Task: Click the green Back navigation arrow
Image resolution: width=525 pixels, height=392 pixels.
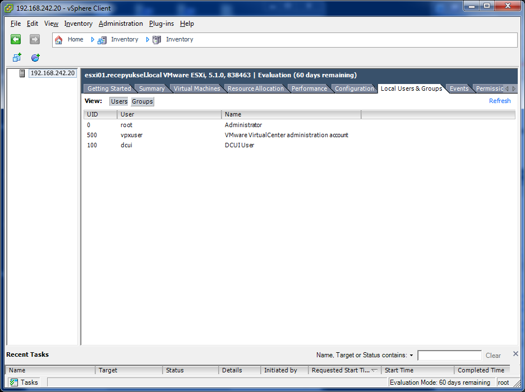Action: (16, 39)
